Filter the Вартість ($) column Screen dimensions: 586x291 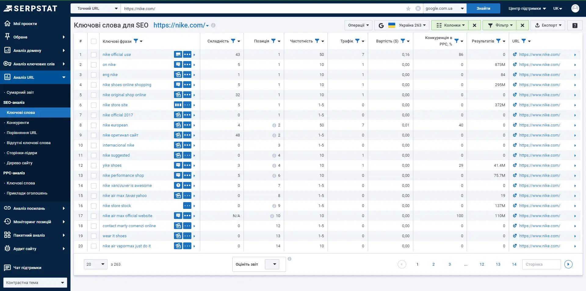pos(403,41)
